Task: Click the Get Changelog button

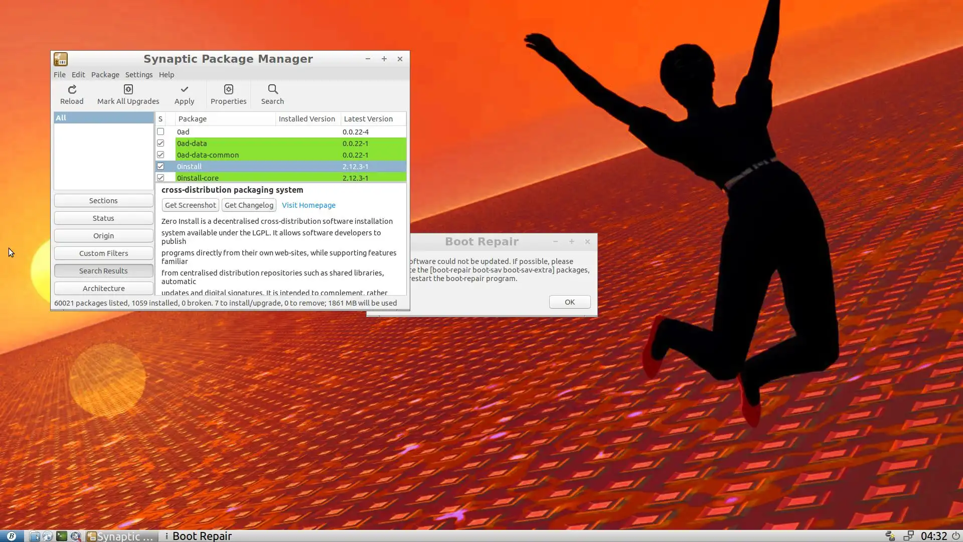Action: pos(249,205)
